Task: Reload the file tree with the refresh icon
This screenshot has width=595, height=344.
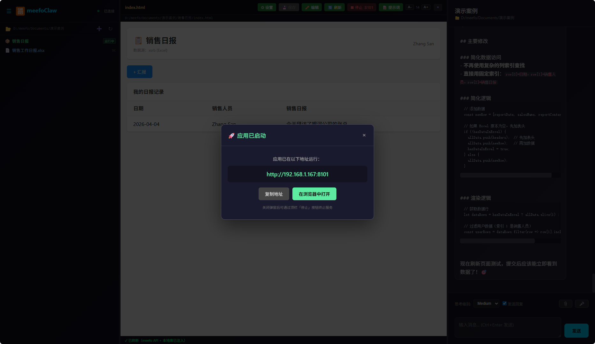Action: tap(110, 28)
